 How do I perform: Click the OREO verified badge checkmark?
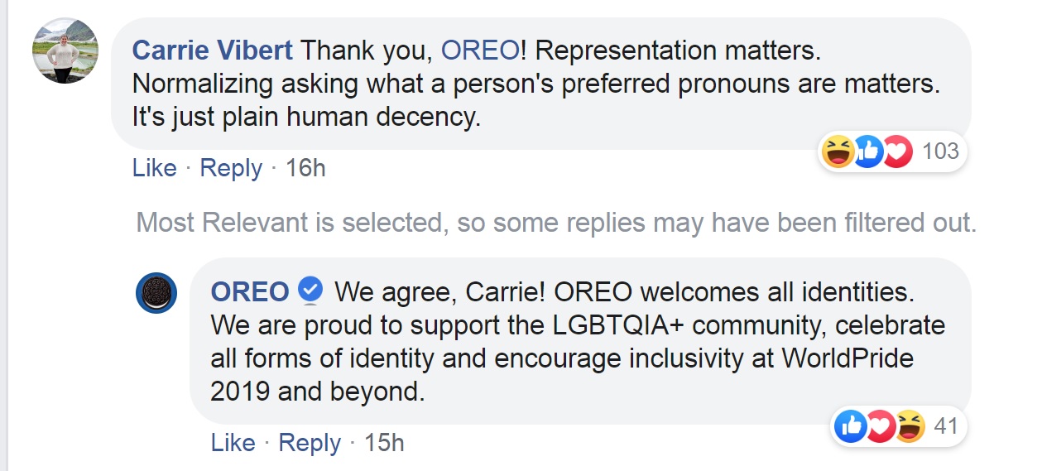pos(310,291)
